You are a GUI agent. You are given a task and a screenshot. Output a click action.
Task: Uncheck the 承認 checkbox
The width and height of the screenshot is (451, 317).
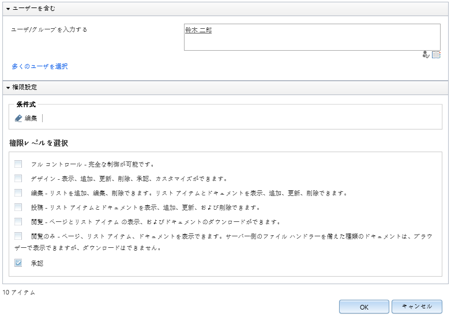pyautogui.click(x=18, y=263)
